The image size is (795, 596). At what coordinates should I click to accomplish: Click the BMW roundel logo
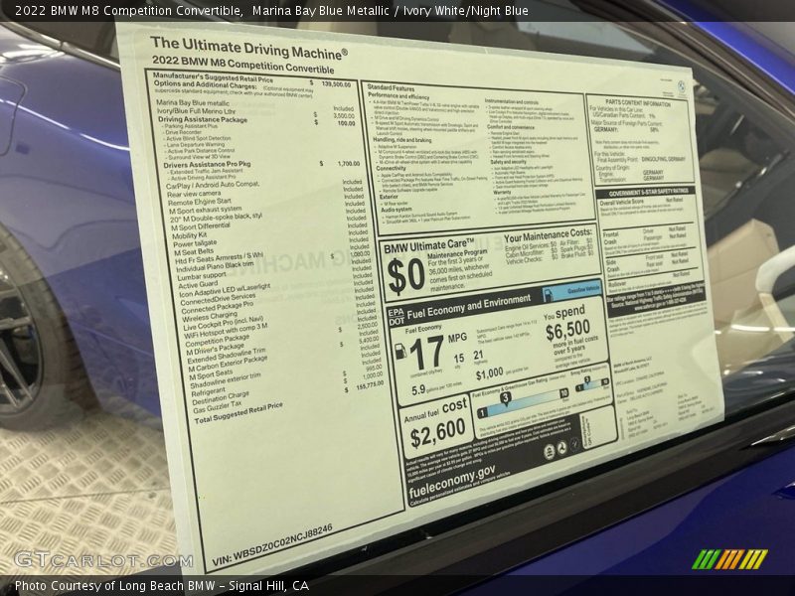680,86
